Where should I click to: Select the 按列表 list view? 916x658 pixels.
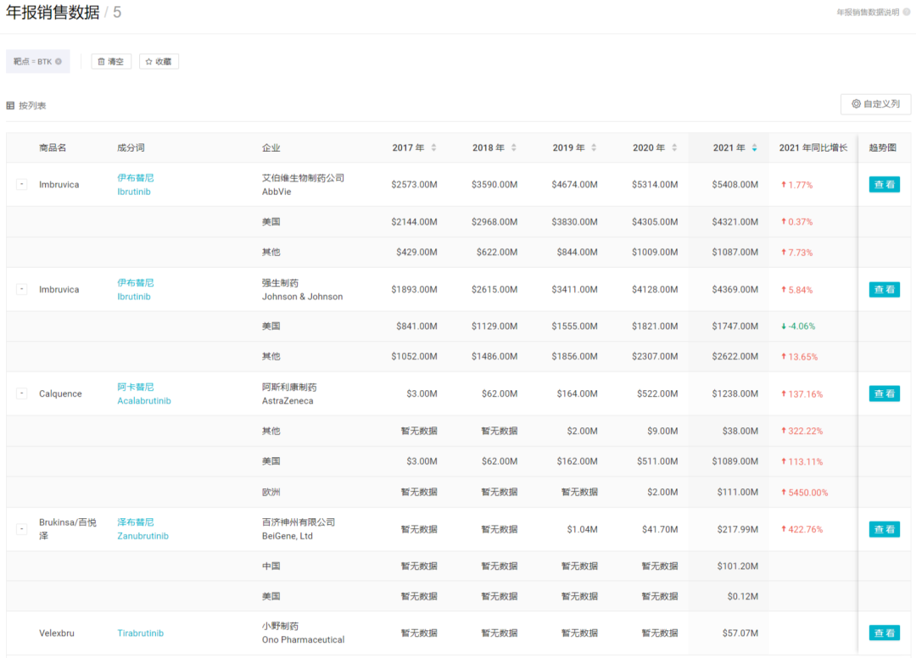(x=26, y=106)
